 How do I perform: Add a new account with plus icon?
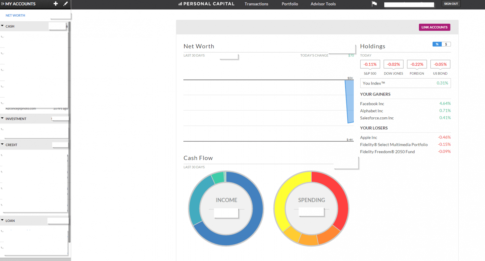(55, 4)
